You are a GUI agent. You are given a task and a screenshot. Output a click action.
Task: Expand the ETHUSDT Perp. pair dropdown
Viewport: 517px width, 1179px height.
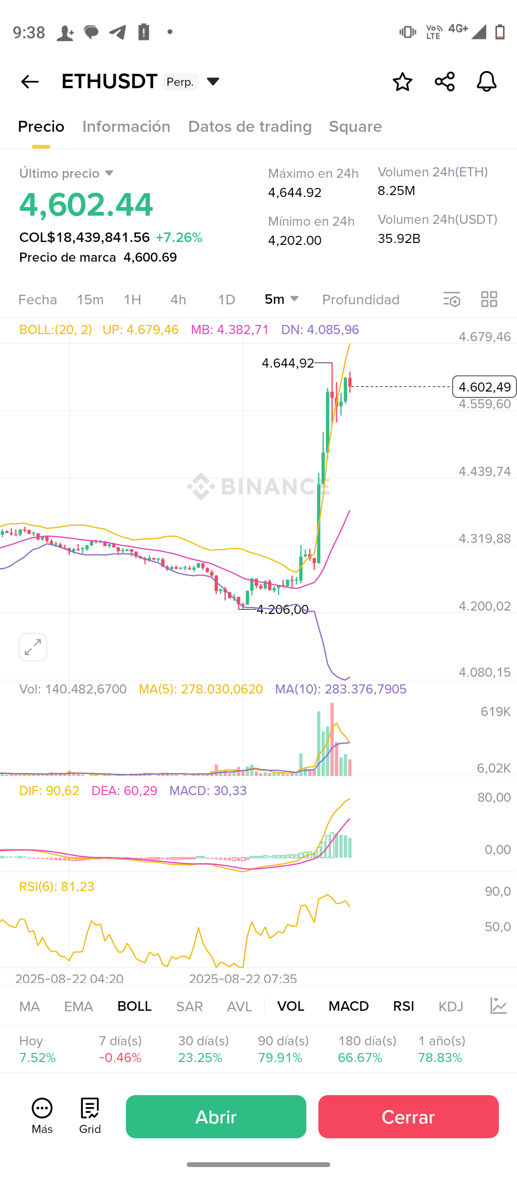[213, 81]
